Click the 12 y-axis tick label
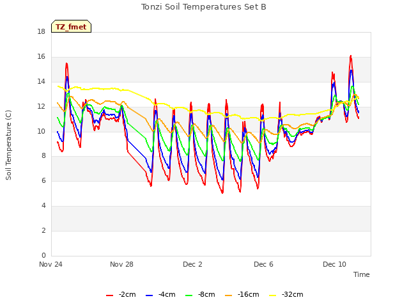This screenshot has width=409, height=307. 41,107
